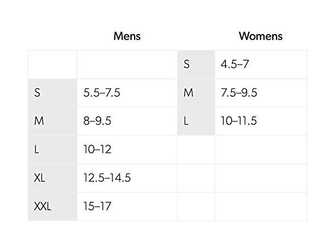Screen dimensions: 334x250
Task: Click the 10–11.5 size range cell
Action: click(261, 121)
